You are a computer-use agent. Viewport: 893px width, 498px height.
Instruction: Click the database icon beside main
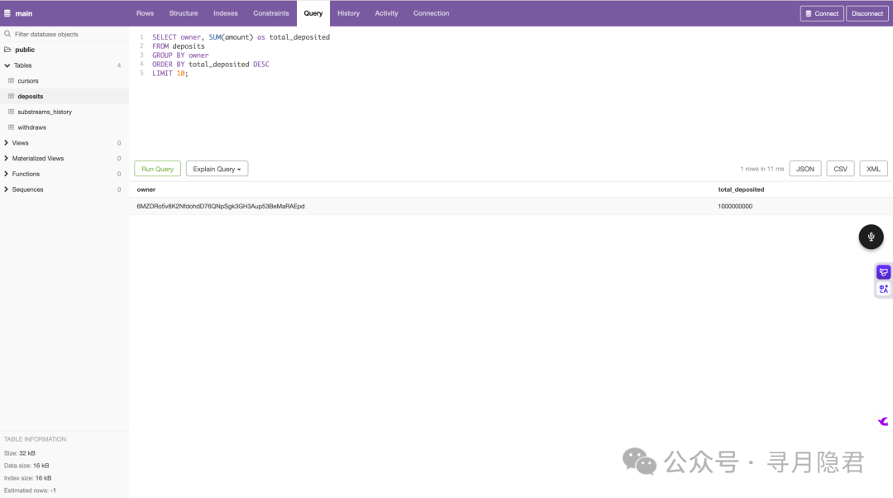[x=7, y=13]
